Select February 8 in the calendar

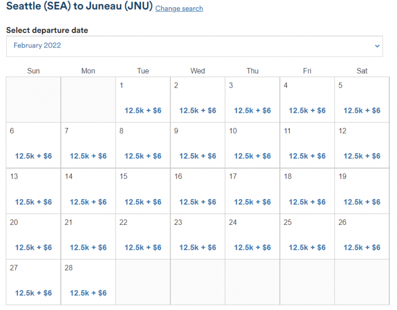point(143,145)
